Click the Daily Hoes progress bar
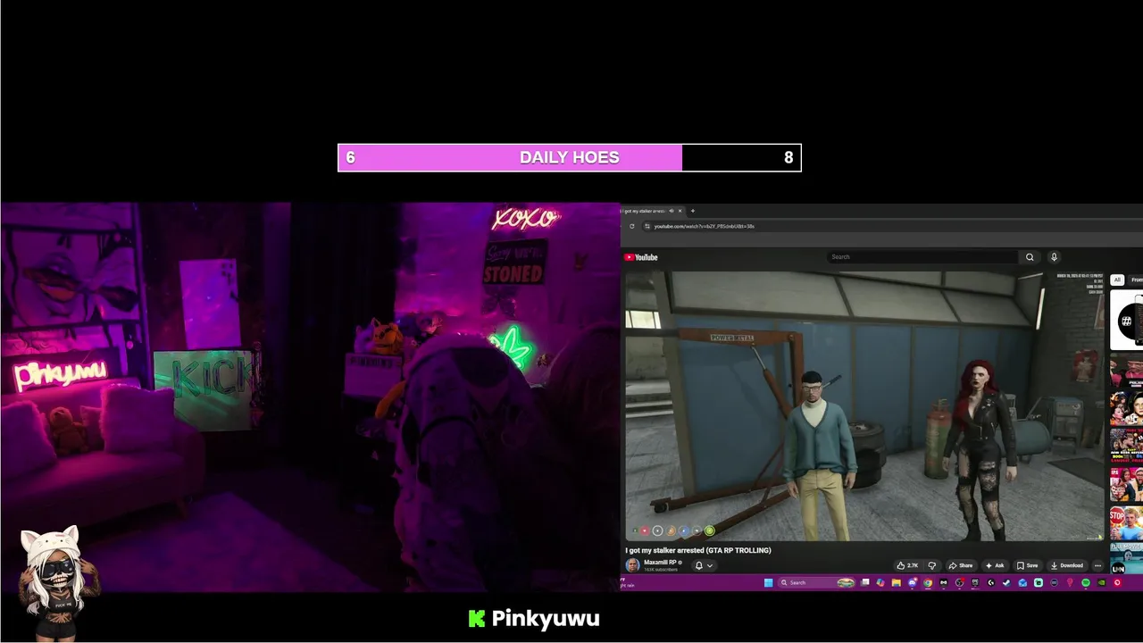This screenshot has width=1143, height=643. 570,157
